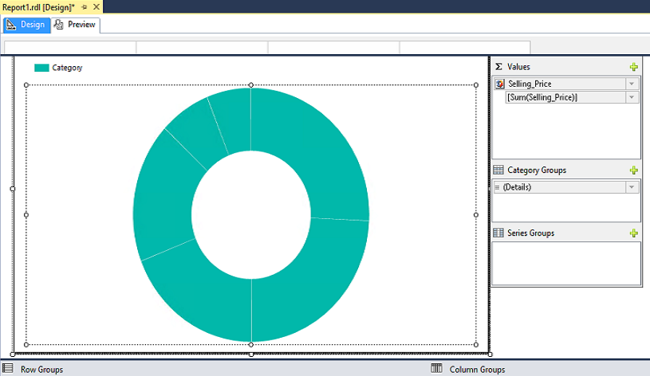Close the Report1.rdl document tab

pyautogui.click(x=97, y=7)
